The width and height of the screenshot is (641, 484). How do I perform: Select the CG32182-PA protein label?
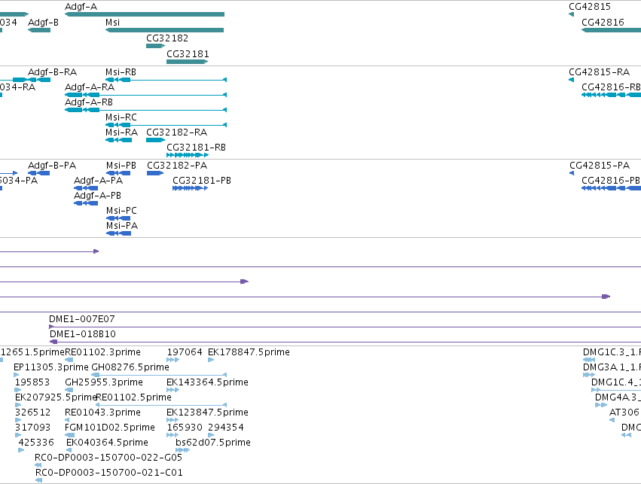(177, 166)
